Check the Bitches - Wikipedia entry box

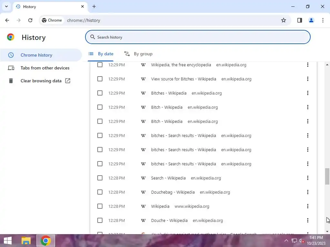click(100, 93)
